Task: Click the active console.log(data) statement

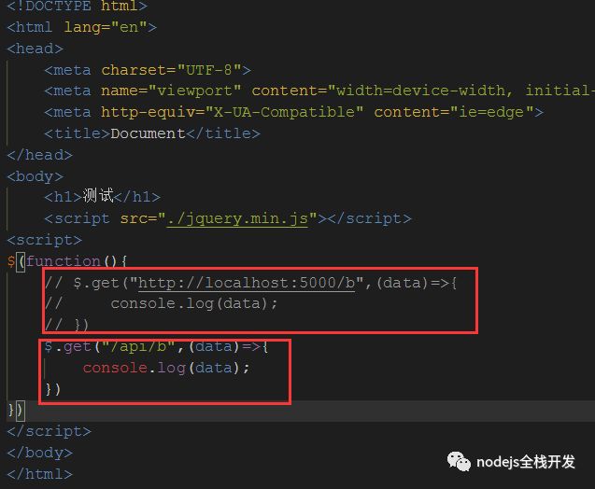Action: [x=166, y=368]
